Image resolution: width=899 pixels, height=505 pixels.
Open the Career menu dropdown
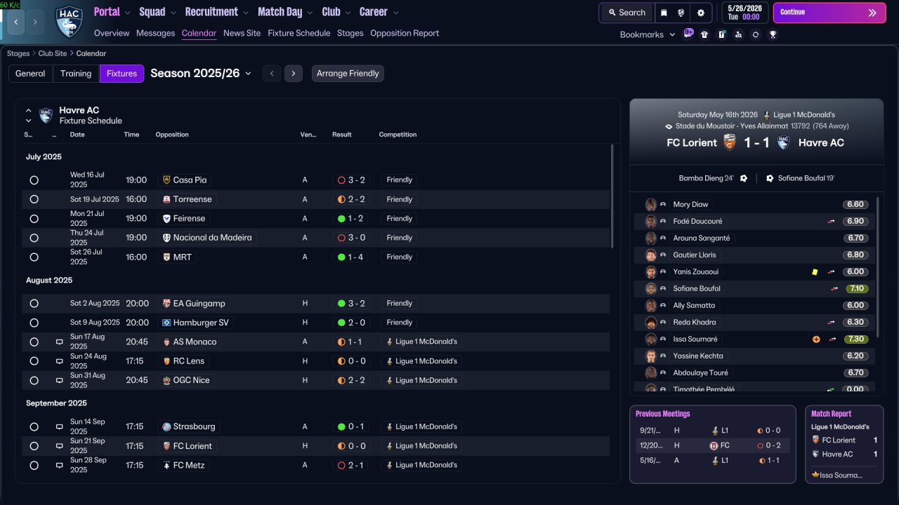[x=379, y=12]
